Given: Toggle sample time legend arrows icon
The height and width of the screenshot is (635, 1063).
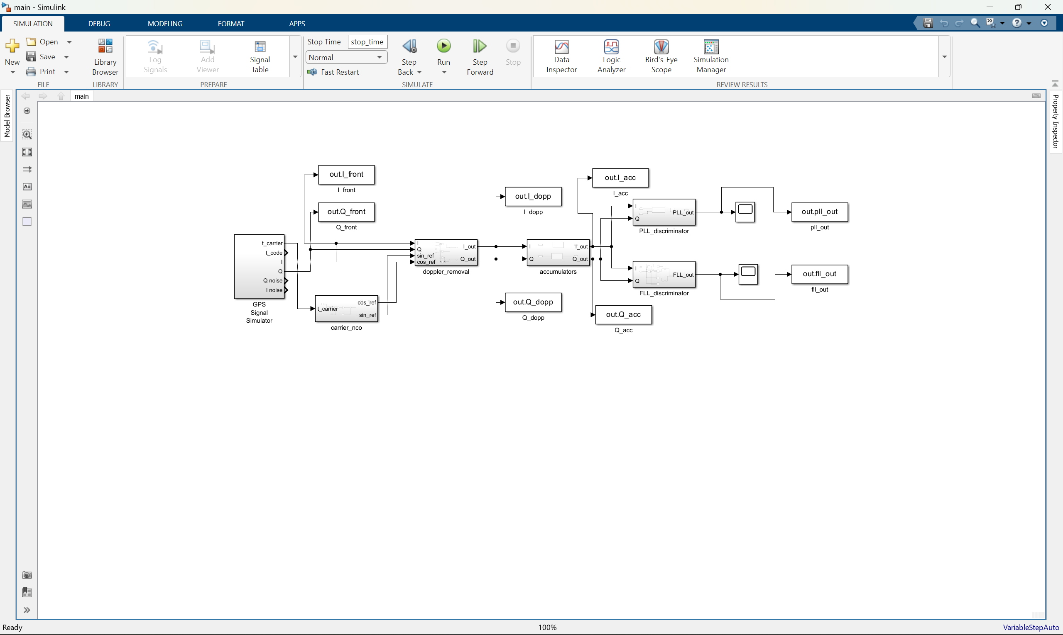Looking at the screenshot, I should point(27,170).
